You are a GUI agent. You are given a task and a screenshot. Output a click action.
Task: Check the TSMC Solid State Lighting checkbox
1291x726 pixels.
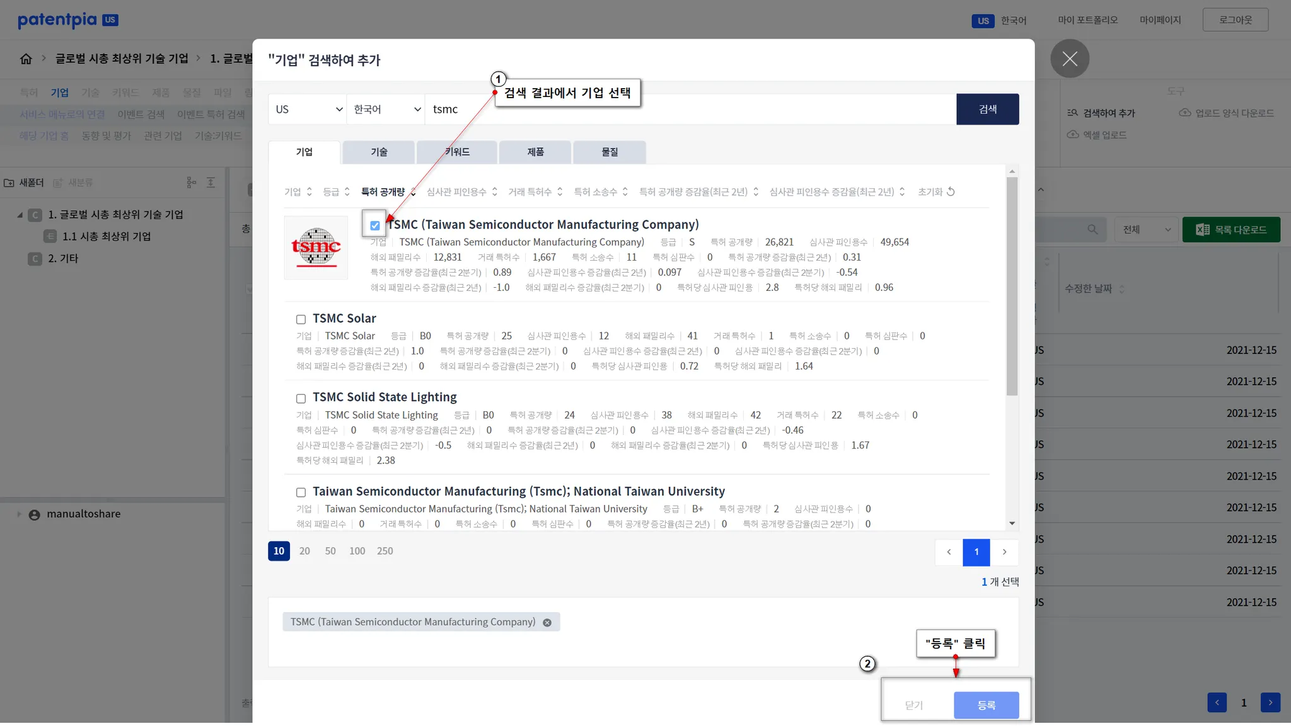tap(301, 399)
